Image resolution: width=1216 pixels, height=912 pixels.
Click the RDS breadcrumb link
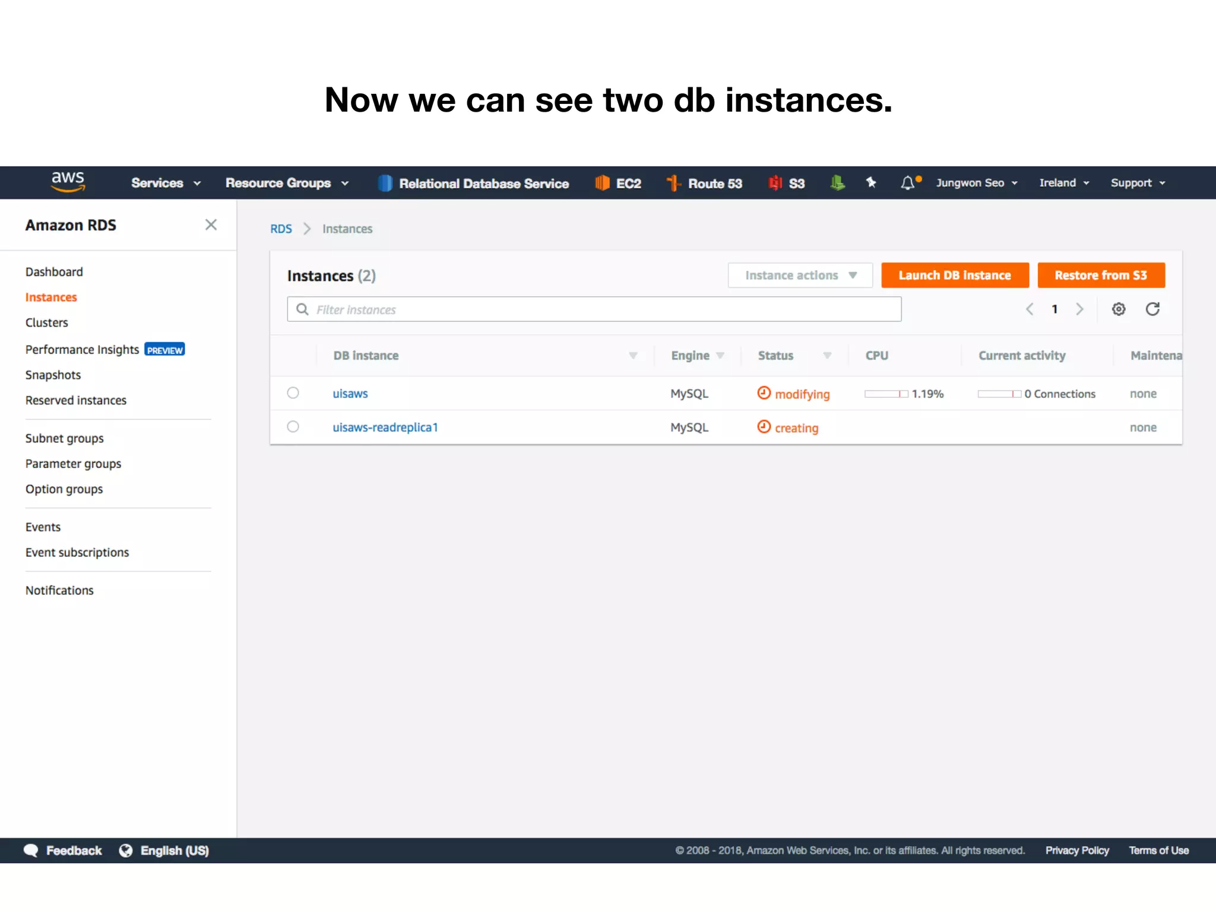(281, 229)
